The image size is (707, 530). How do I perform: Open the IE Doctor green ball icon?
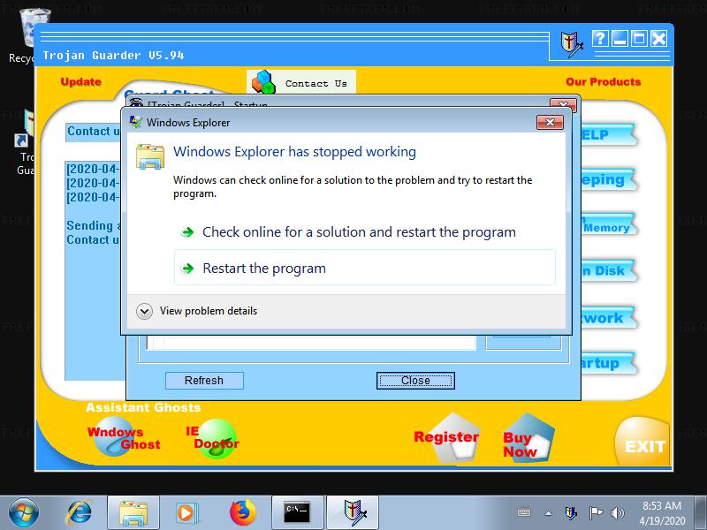217,438
